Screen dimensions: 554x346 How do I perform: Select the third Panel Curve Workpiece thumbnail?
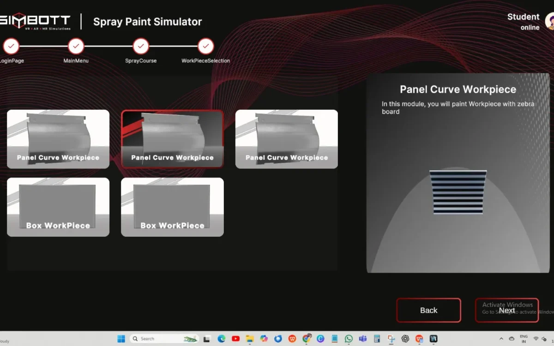pyautogui.click(x=286, y=138)
